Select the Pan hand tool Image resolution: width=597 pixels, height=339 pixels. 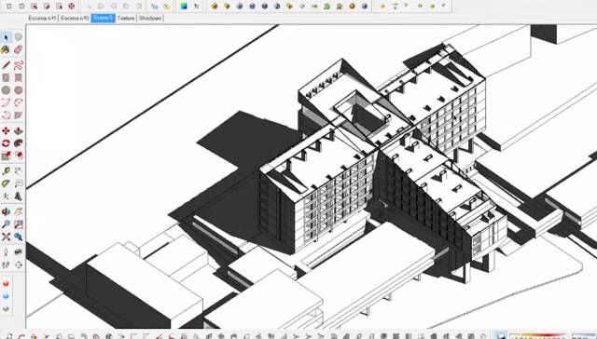point(19,211)
